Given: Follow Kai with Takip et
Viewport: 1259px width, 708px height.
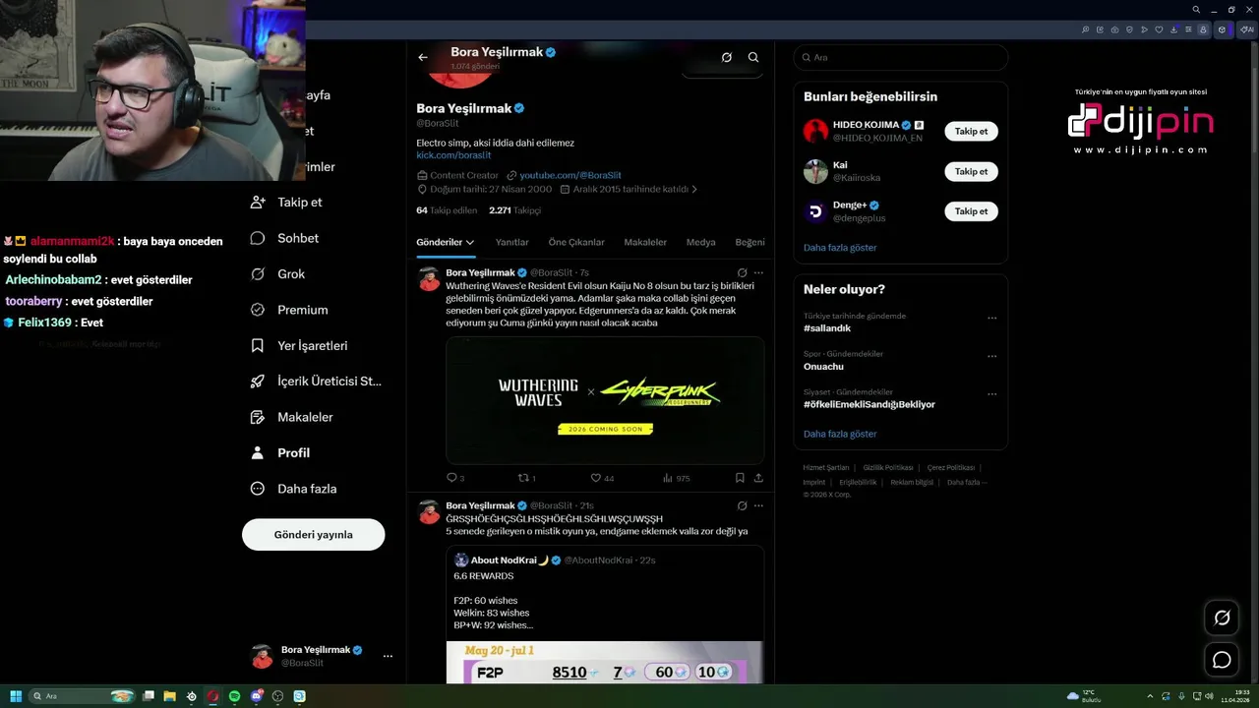Looking at the screenshot, I should point(971,171).
